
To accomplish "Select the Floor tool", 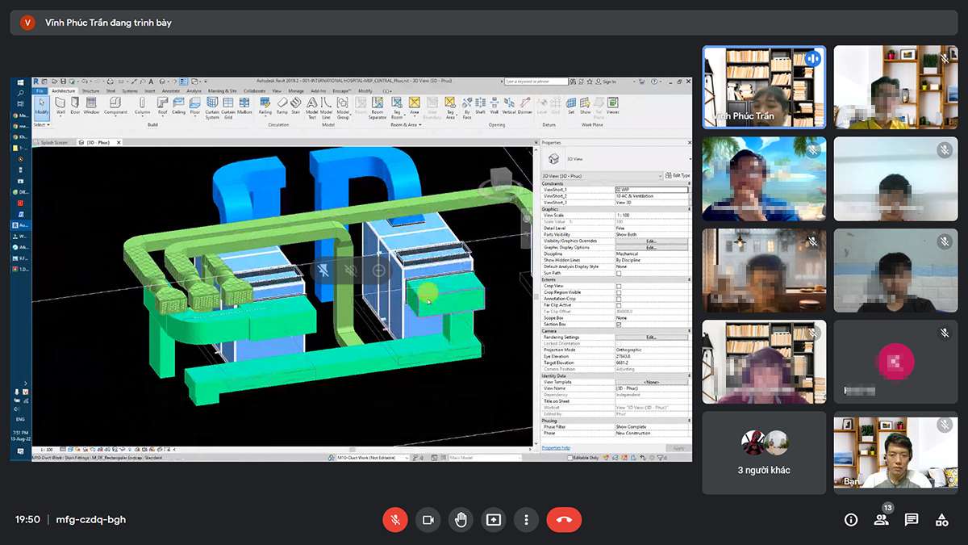I will (194, 106).
